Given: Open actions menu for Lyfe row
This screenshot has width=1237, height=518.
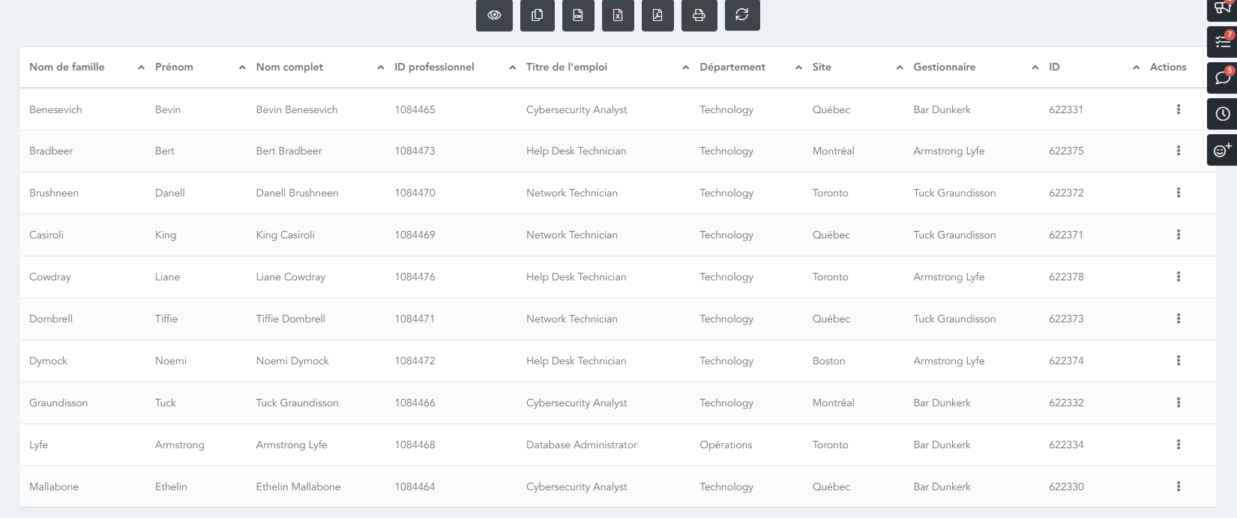Looking at the screenshot, I should tap(1179, 445).
